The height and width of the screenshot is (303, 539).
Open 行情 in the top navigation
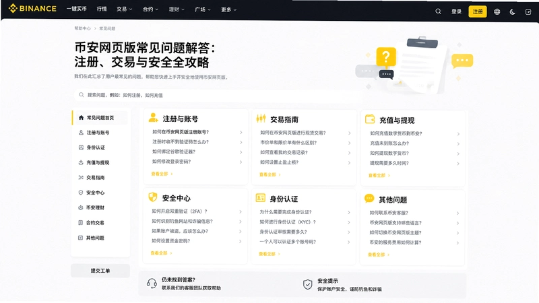tap(102, 9)
